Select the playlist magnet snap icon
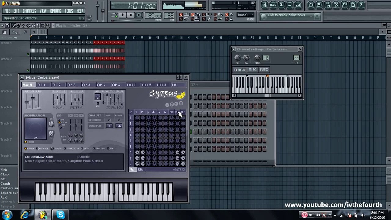 click(x=7, y=26)
